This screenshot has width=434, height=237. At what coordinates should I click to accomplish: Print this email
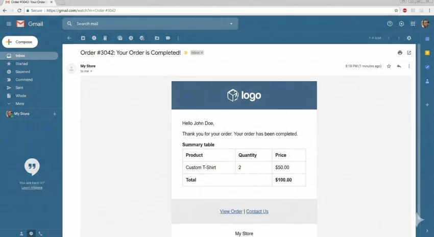[400, 53]
